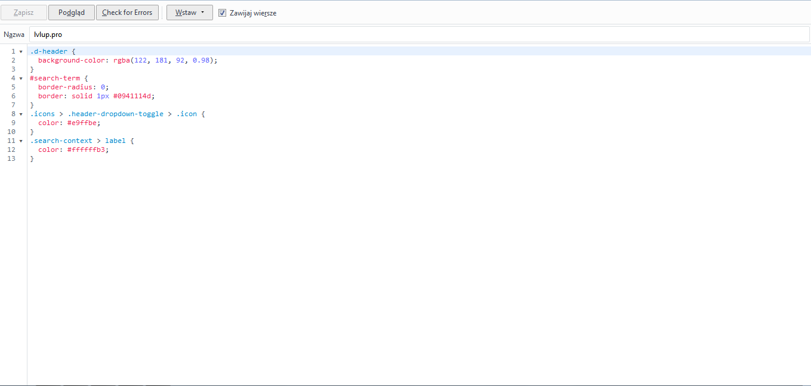Click the label selector on line 11
Screen dimensions: 811x386
[x=115, y=141]
